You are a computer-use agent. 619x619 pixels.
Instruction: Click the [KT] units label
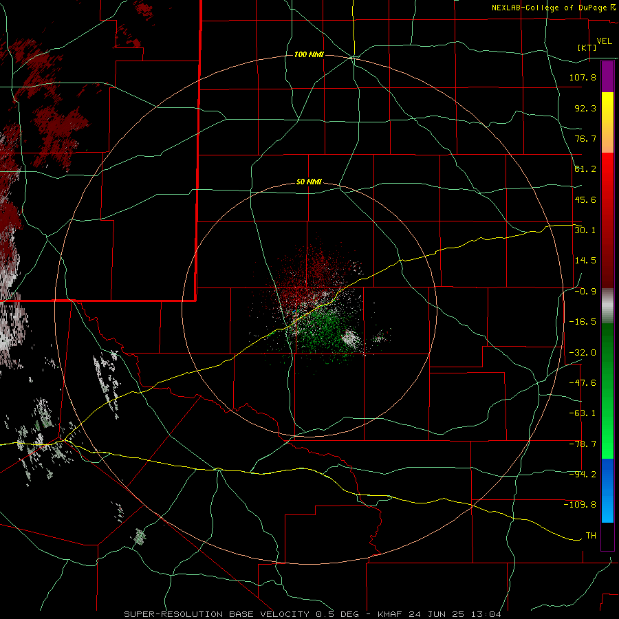587,47
